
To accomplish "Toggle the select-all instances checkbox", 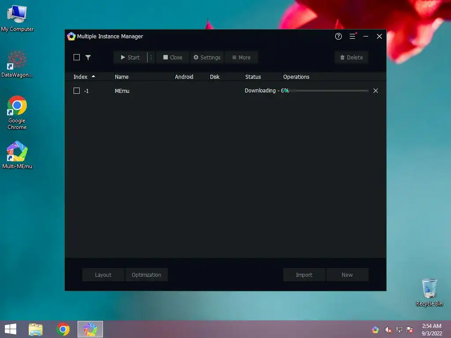I will pos(77,58).
